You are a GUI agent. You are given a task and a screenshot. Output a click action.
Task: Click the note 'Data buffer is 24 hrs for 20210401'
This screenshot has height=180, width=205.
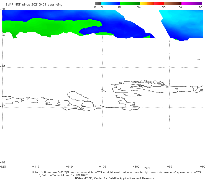(64, 175)
